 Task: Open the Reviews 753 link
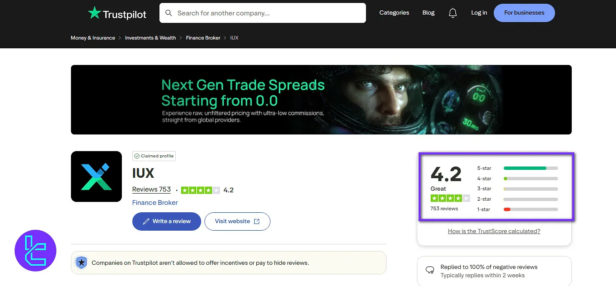[151, 189]
